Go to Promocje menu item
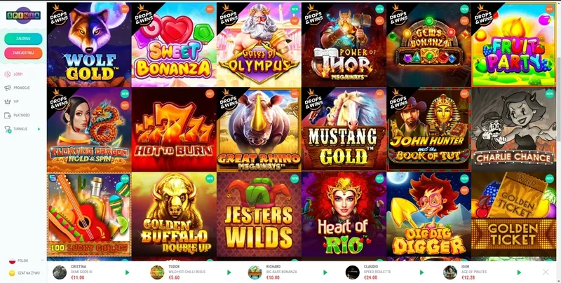The image size is (561, 283). point(22,88)
